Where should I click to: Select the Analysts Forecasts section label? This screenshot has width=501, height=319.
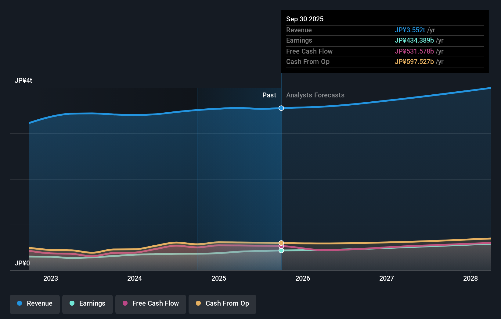point(315,95)
